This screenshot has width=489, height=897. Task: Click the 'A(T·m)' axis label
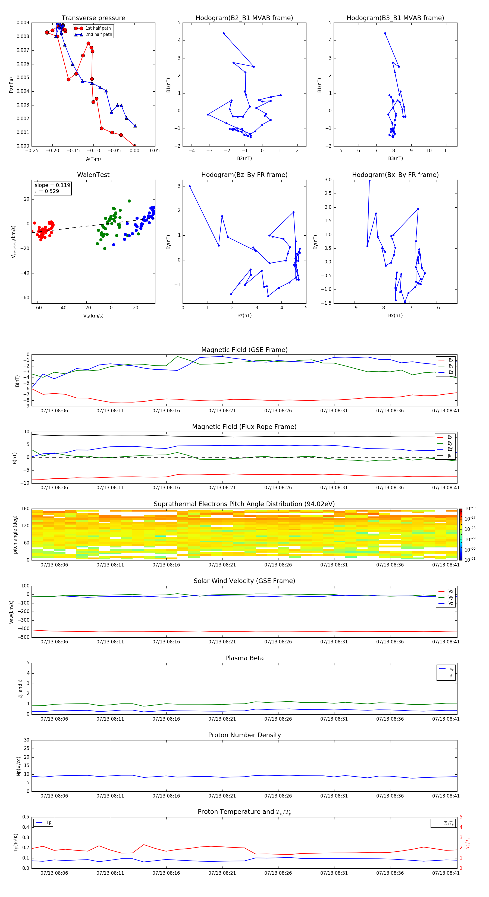point(93,159)
